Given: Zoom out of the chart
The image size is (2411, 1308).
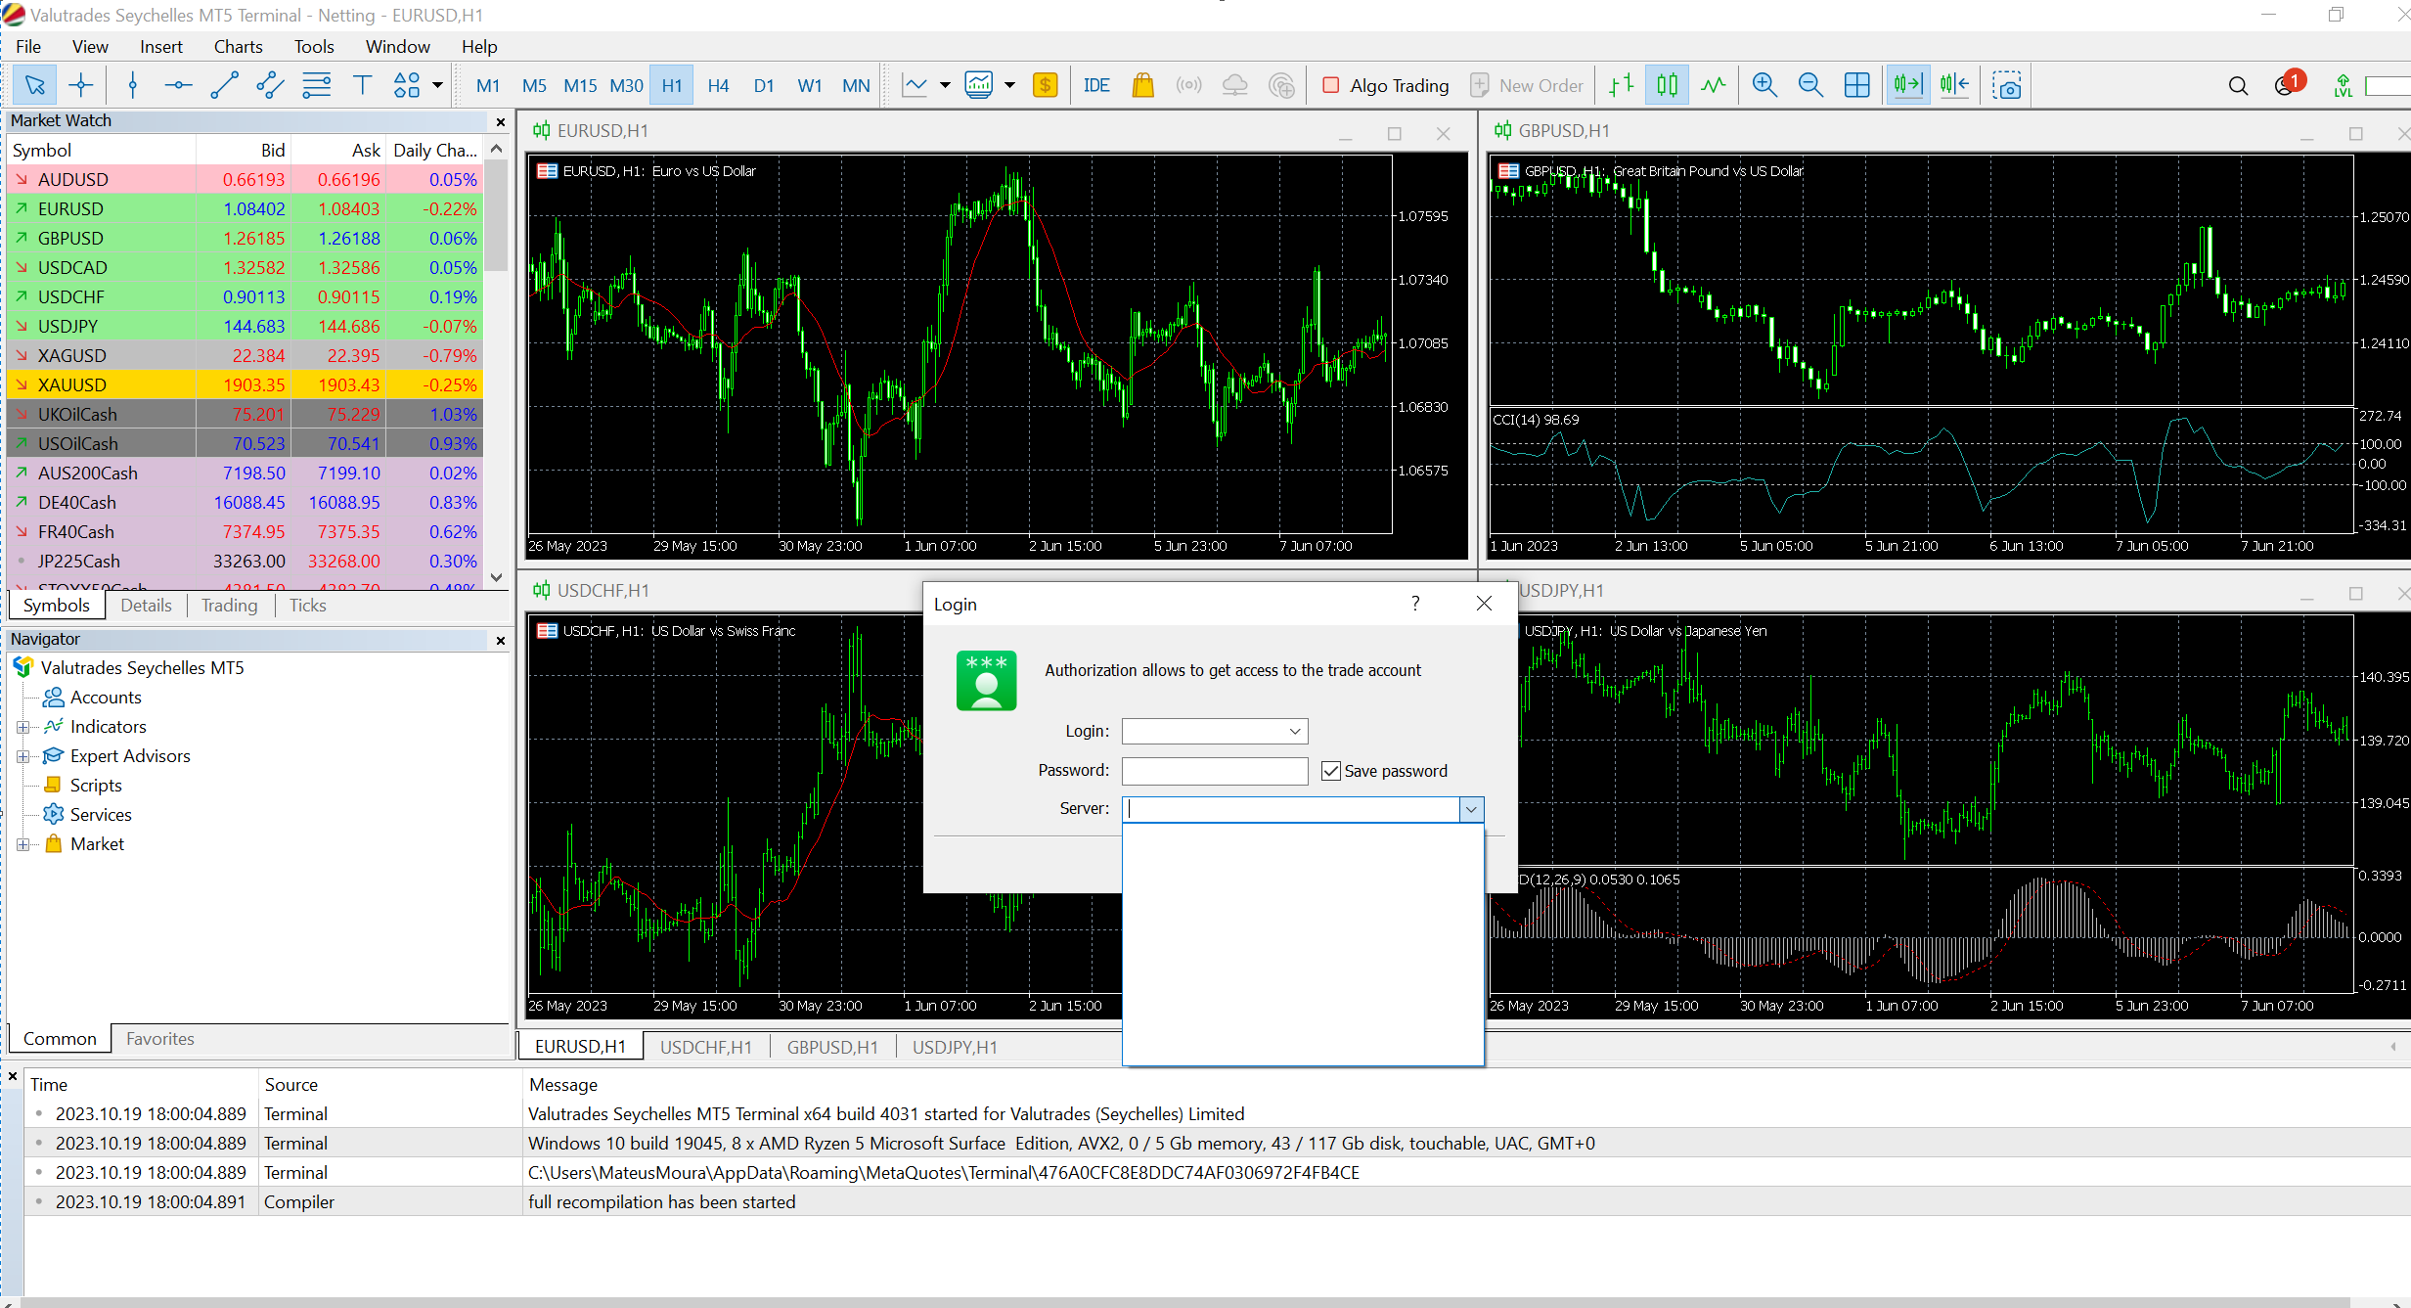Looking at the screenshot, I should (1810, 86).
